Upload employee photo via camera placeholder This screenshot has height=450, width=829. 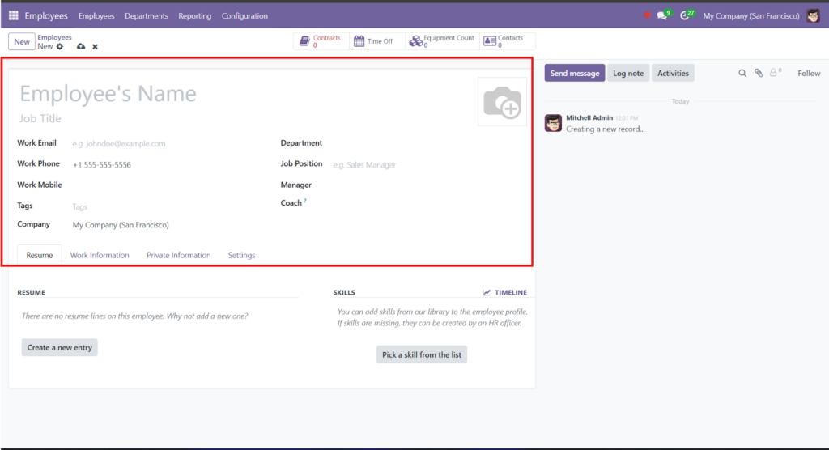pos(502,102)
